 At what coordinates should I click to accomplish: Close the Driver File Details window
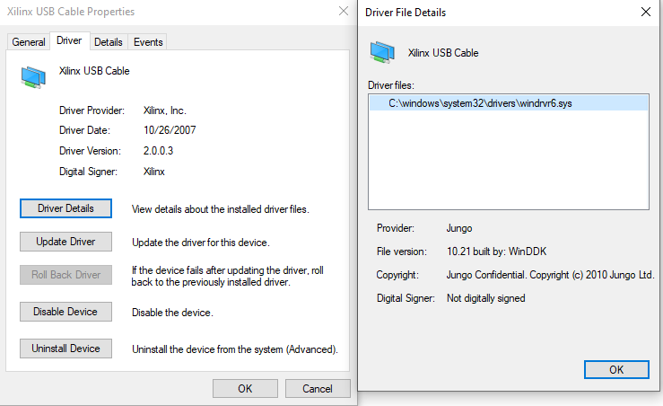645,13
